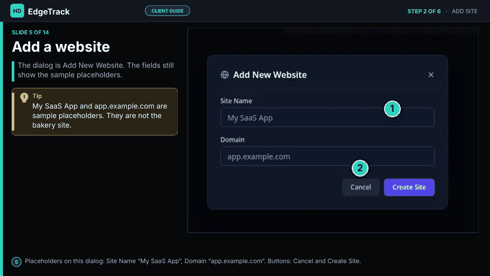This screenshot has height=276, width=490.
Task: Click the "SLIDE 5 OF 14" label
Action: pyautogui.click(x=30, y=33)
